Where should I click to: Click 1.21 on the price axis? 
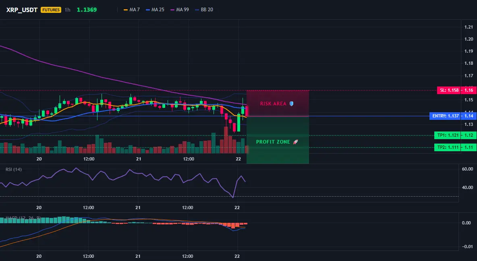point(469,27)
